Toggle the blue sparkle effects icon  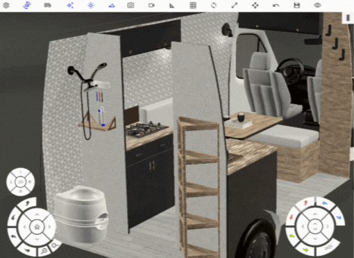pos(70,5)
